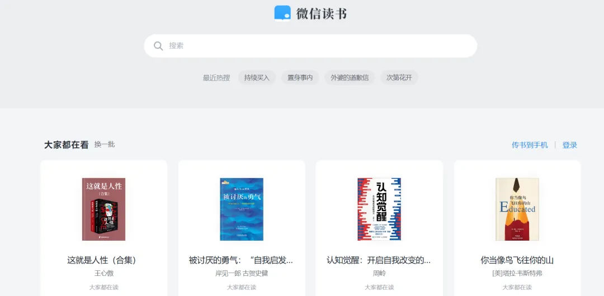Image resolution: width=604 pixels, height=296 pixels.
Task: Select hot search tag 外婆的道歉信
Action: click(x=350, y=78)
